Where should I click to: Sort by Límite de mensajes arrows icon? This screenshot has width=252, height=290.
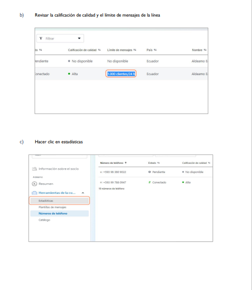click(135, 50)
